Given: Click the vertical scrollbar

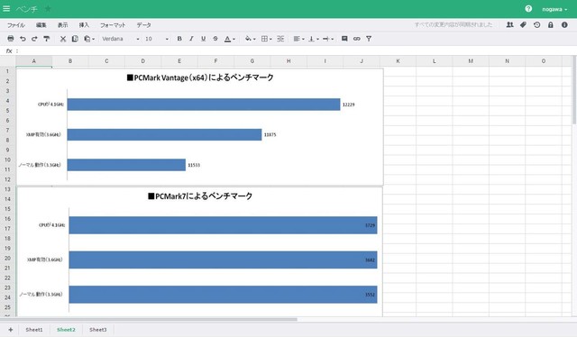Looking at the screenshot, I should 574,90.
